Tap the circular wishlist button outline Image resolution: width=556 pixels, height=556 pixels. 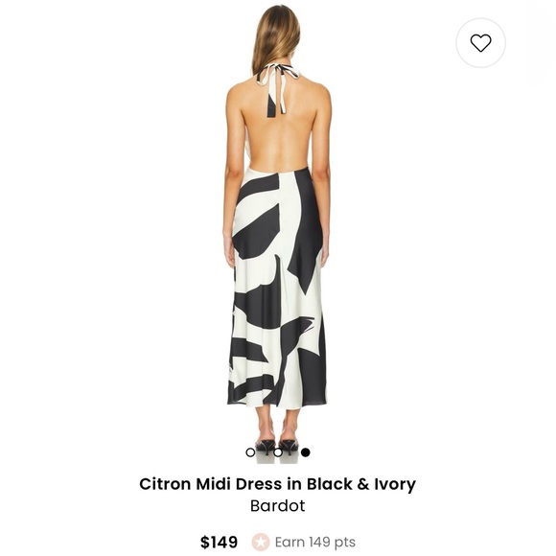tap(480, 43)
